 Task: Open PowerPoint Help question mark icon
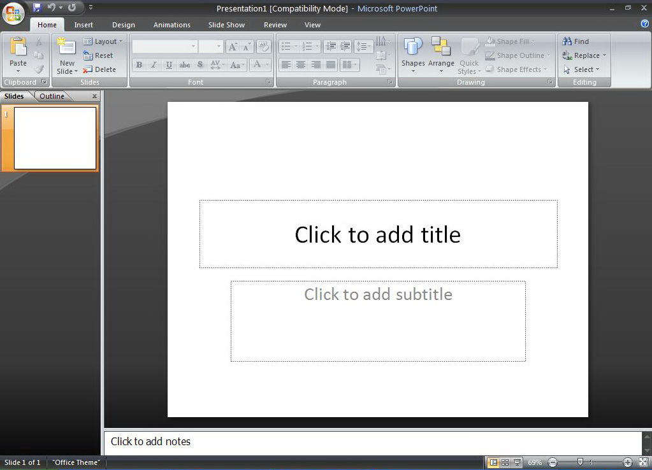(644, 24)
